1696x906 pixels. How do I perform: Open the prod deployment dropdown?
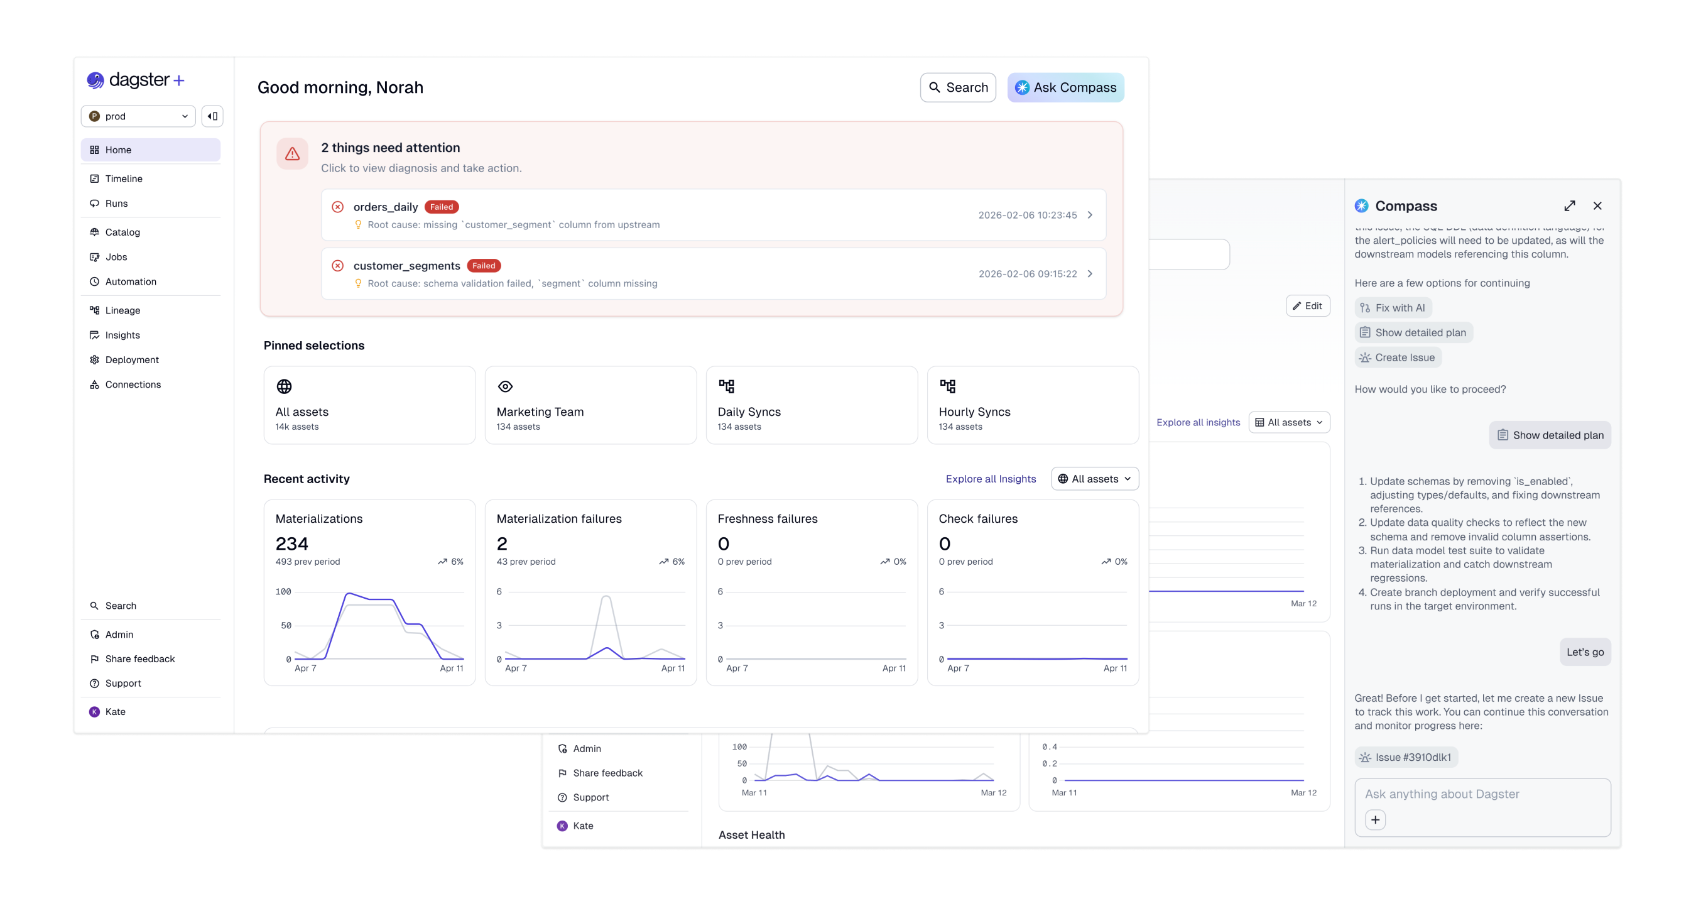click(138, 116)
